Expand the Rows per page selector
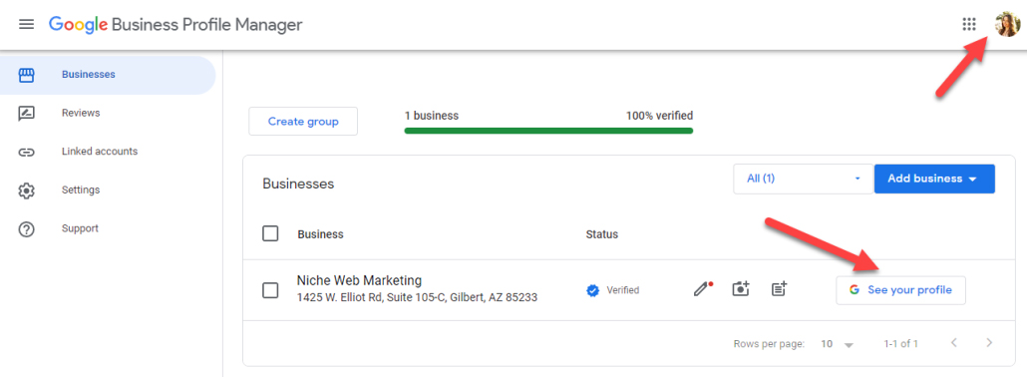Screen dimensions: 1027x377 [x=838, y=344]
